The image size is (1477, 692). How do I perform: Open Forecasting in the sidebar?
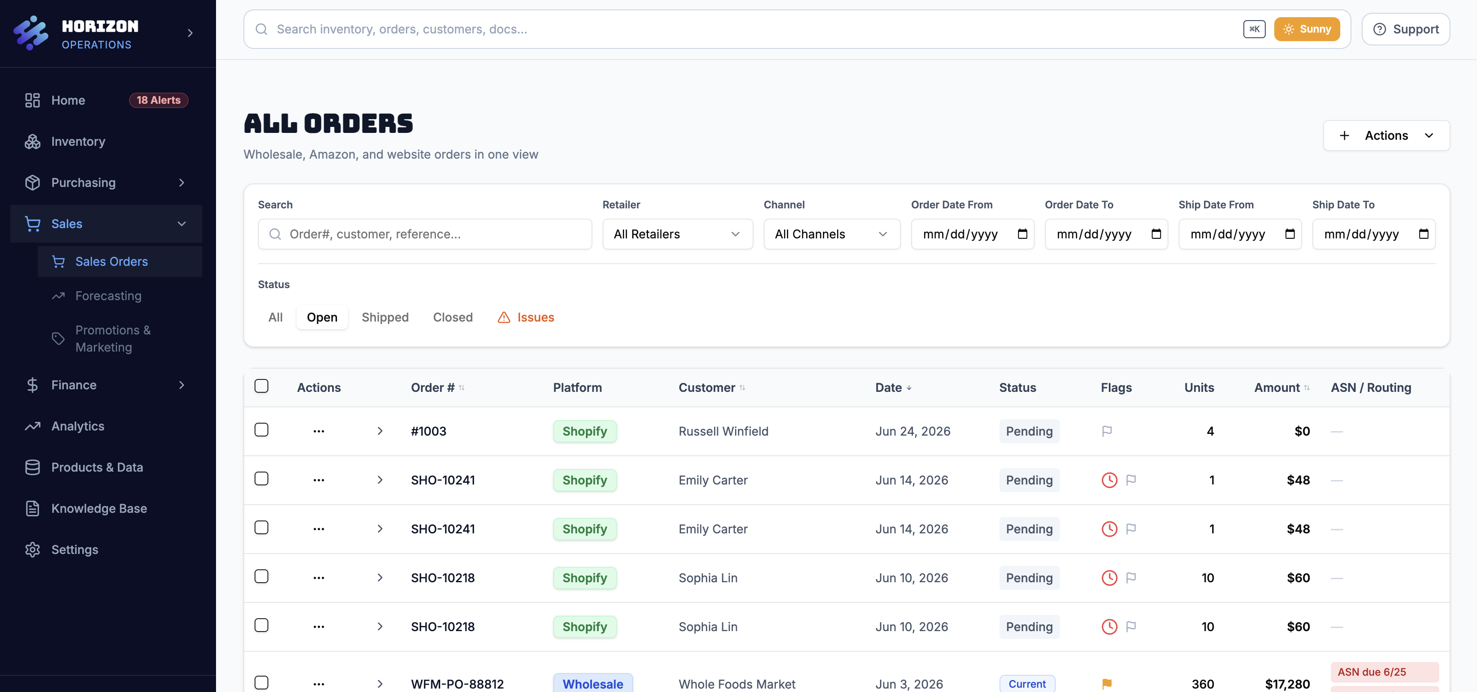(120, 296)
